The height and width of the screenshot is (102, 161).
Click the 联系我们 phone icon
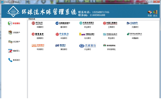[x=10, y=60]
